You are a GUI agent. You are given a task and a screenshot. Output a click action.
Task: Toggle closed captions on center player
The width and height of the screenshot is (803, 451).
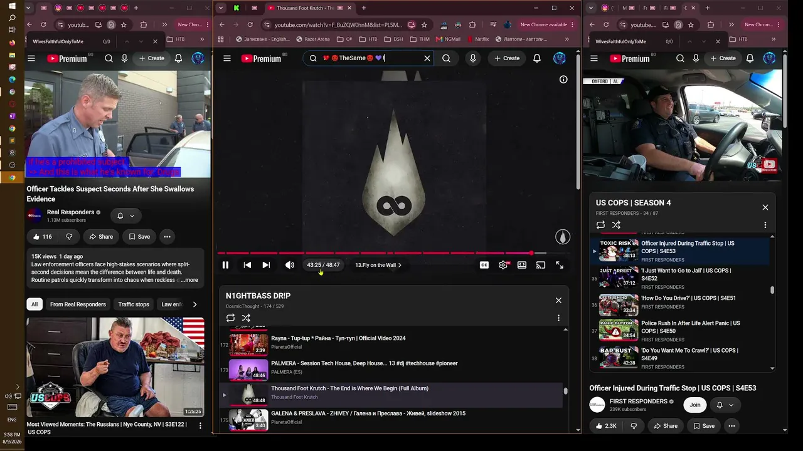click(x=484, y=265)
